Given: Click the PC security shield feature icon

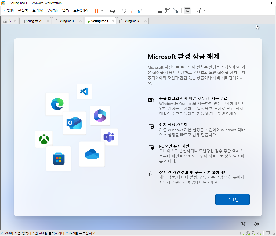Looking at the screenshot, I should [151, 148].
